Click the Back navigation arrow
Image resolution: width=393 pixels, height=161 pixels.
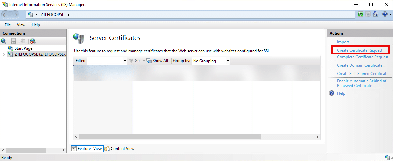point(6,15)
